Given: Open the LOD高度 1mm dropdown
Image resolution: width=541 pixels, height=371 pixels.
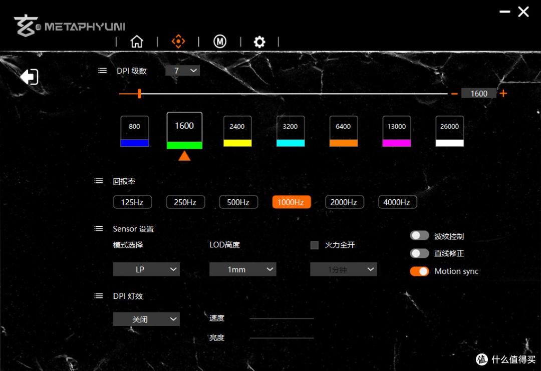Looking at the screenshot, I should coord(242,269).
